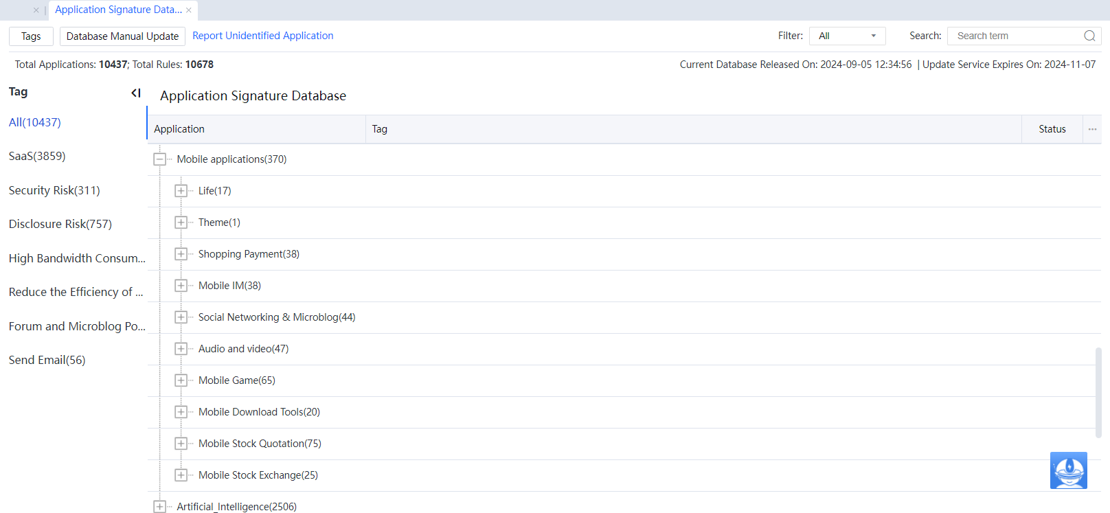Viewport: 1110px width, 513px height.
Task: Click the search magnifier icon
Action: (1089, 36)
